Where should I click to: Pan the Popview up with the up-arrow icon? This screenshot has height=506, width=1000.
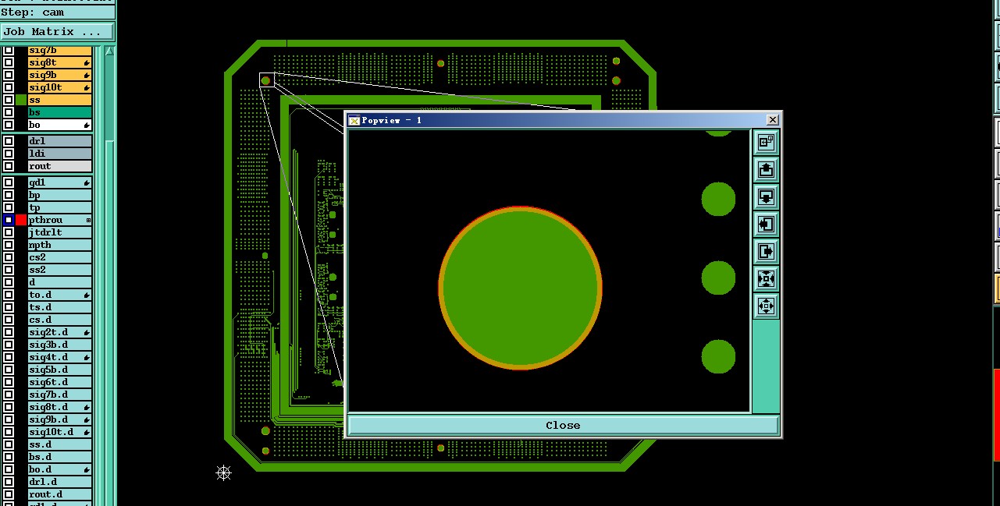(766, 169)
